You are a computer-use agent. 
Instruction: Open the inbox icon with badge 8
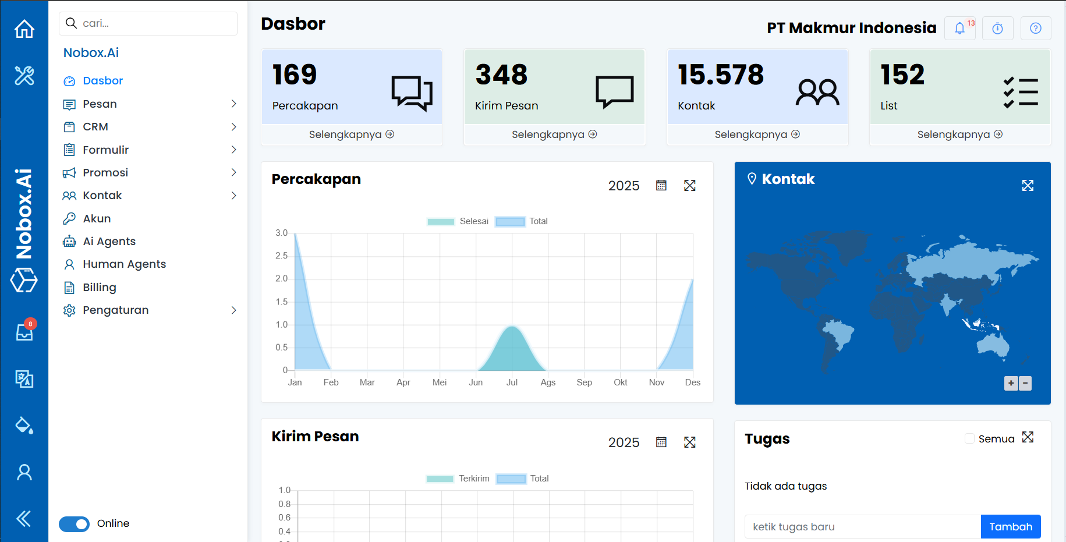click(24, 332)
